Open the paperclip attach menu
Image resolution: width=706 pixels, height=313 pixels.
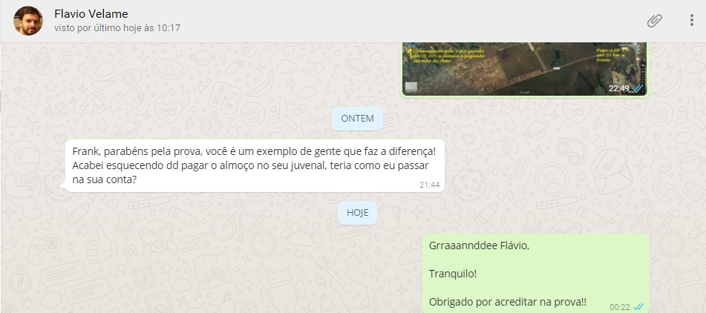pyautogui.click(x=654, y=21)
